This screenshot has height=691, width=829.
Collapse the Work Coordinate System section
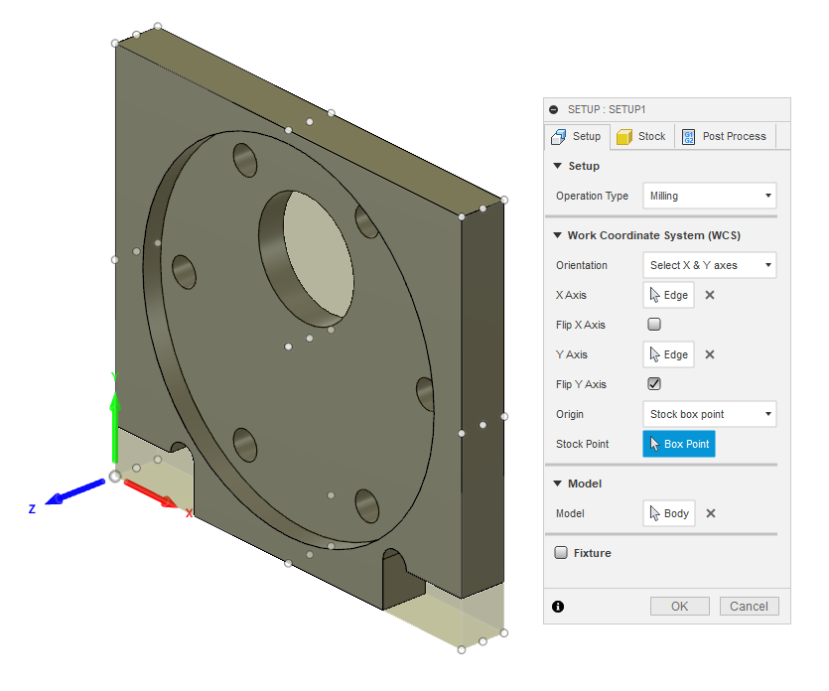(558, 235)
